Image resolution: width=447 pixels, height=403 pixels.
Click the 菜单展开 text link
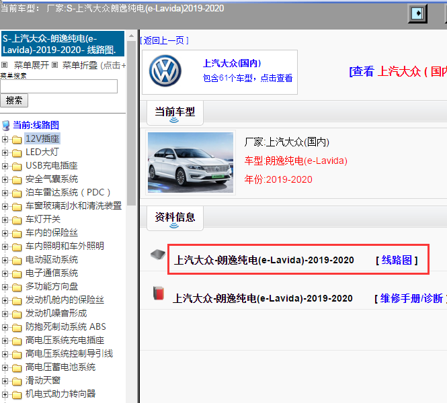click(x=32, y=65)
